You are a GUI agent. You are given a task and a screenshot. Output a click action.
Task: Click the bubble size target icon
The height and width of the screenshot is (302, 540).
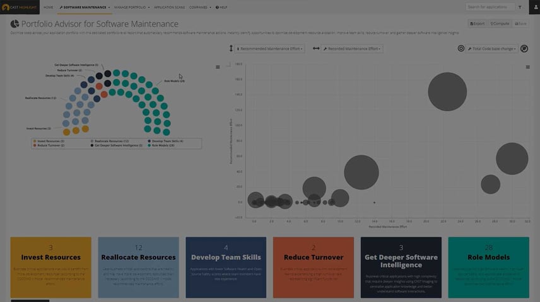pos(461,48)
